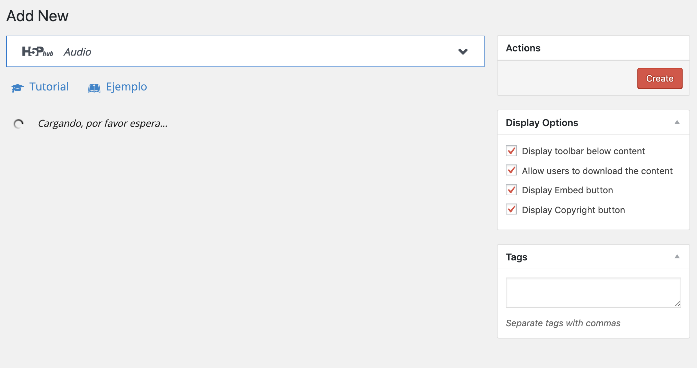Click the graduation cap Tutorial icon
This screenshot has height=368, width=697.
(x=17, y=88)
